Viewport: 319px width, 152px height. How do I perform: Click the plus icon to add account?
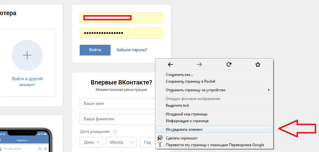click(x=27, y=55)
